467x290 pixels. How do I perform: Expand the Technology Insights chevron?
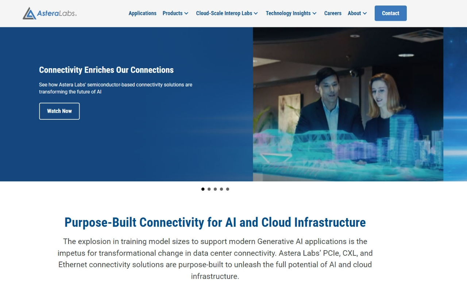[314, 13]
